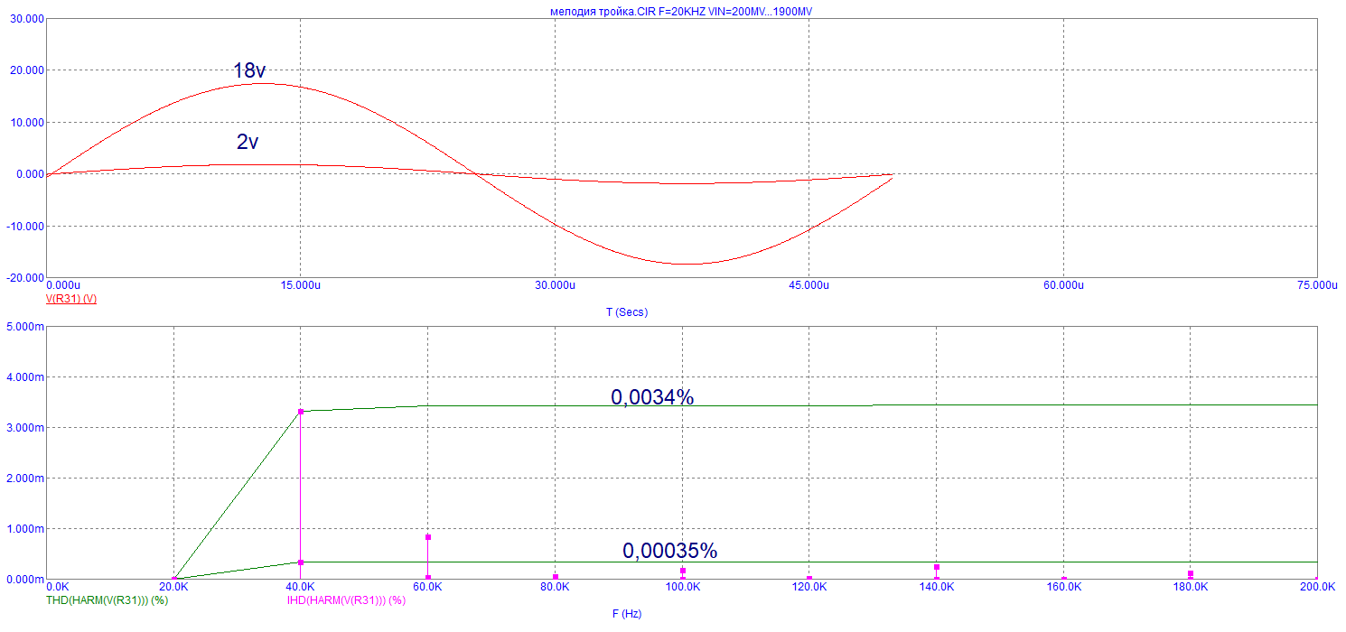Image resolution: width=1346 pixels, height=632 pixels.
Task: Click the 30.000u time axis label
Action: tap(555, 285)
